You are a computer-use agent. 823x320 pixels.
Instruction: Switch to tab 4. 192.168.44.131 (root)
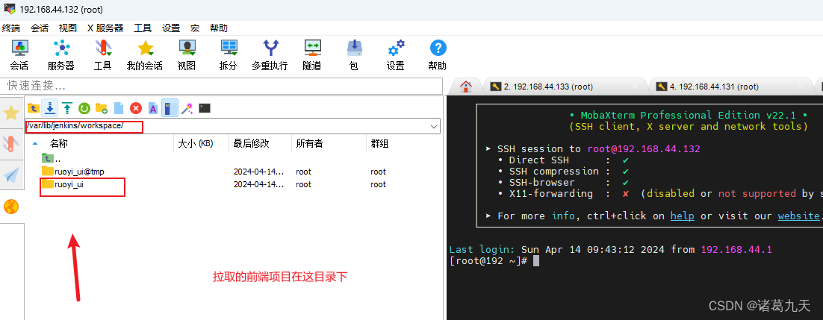point(730,87)
